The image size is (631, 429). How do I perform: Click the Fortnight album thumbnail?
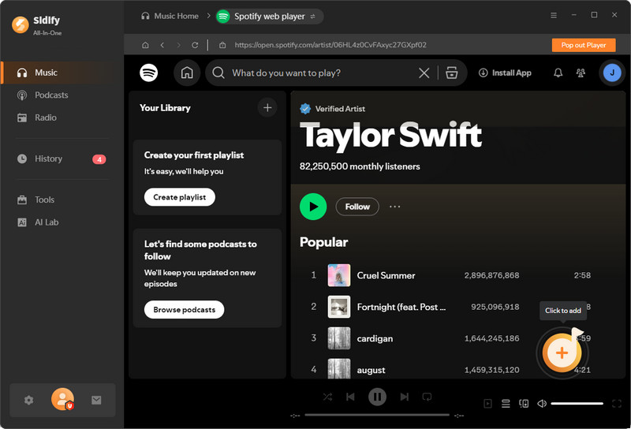pos(339,307)
